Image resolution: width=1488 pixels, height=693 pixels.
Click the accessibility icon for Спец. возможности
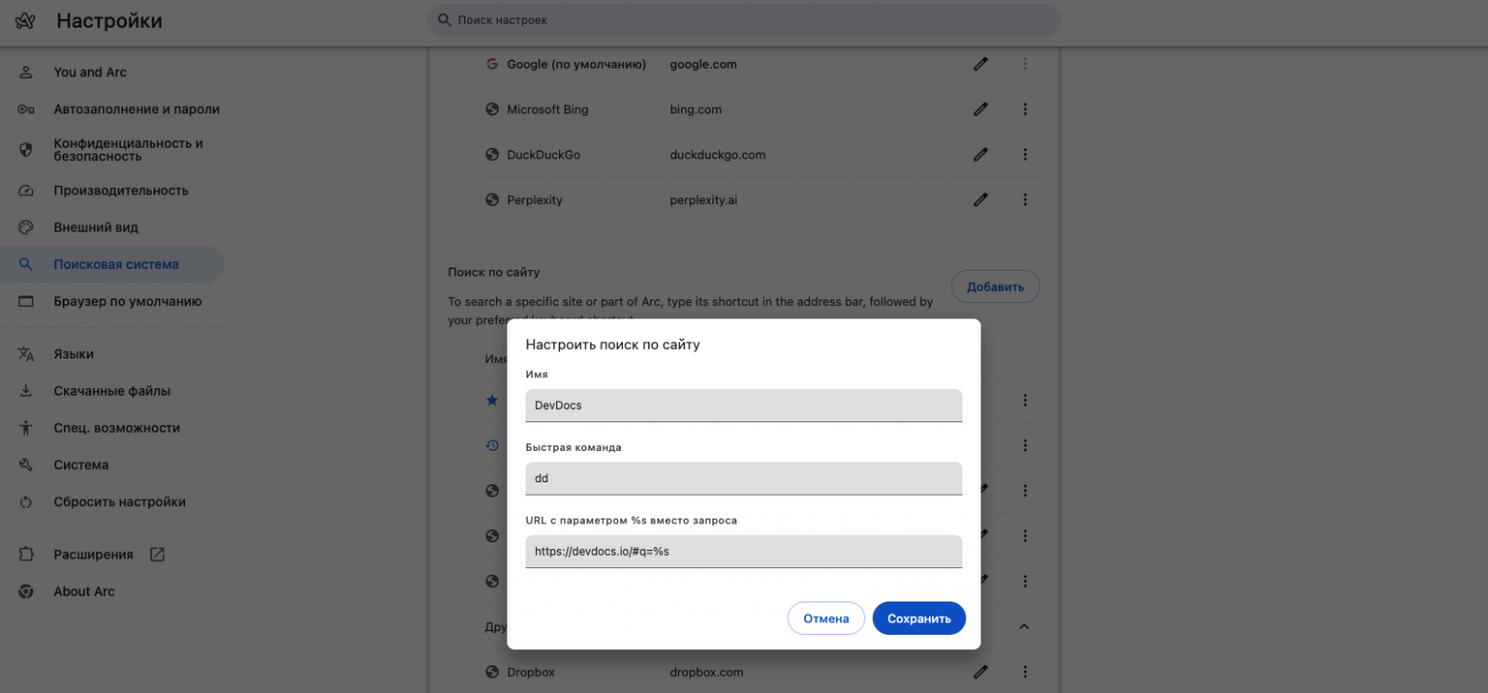(26, 428)
